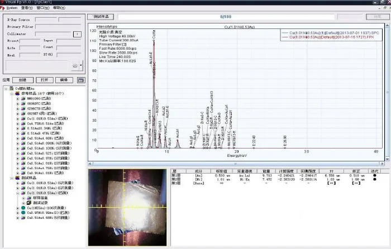Click the sample camera image preview
Viewport: 391px width, 249px height.
click(x=127, y=207)
